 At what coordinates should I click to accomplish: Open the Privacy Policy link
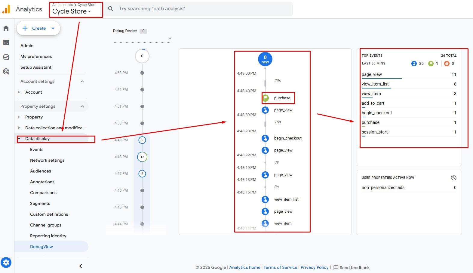tap(314, 267)
